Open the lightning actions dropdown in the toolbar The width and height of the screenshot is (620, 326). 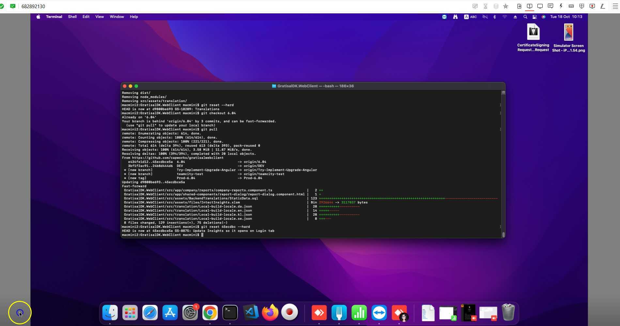point(561,6)
